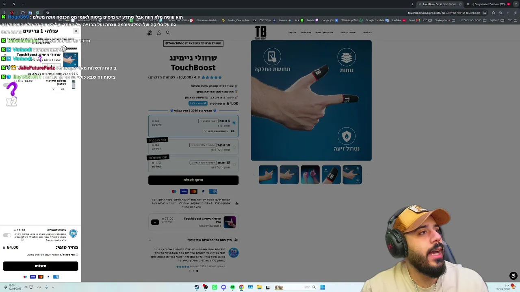This screenshot has width=520, height=292.
Task: Open Discord from the taskbar
Action: coord(223,287)
